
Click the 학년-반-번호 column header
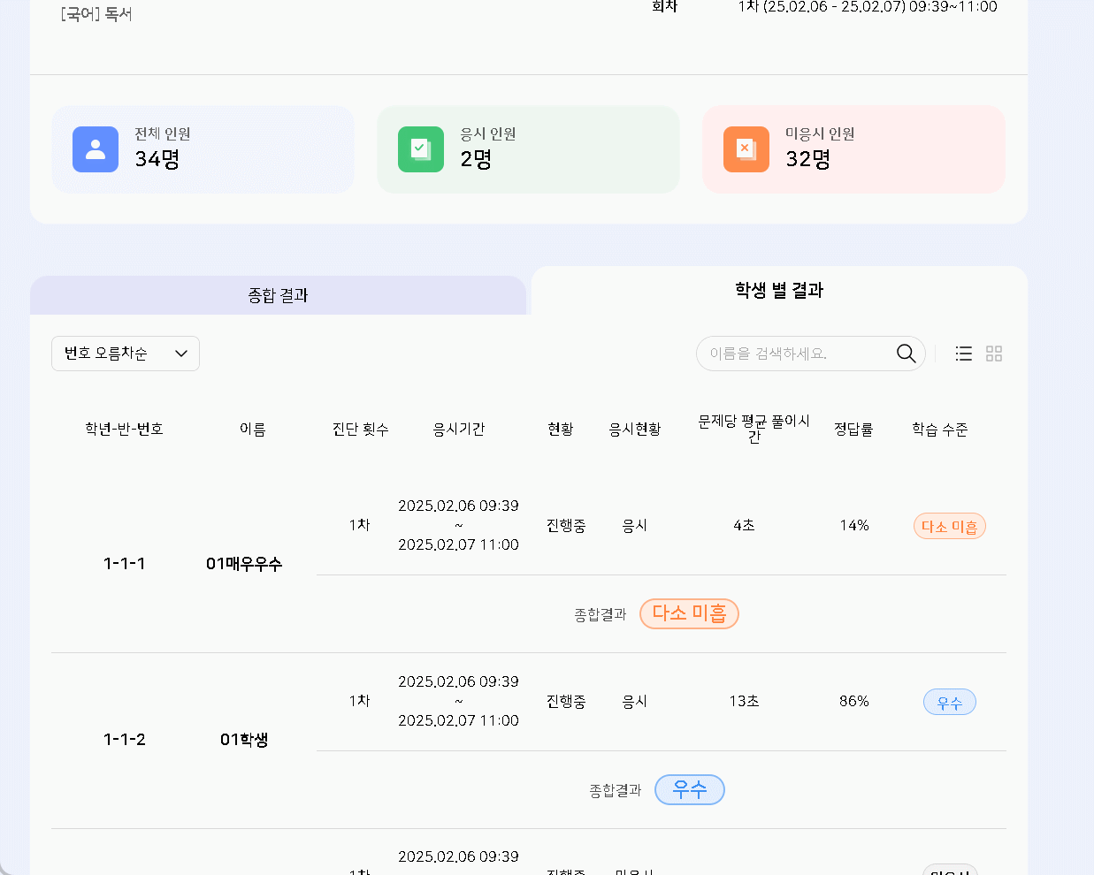coord(124,430)
